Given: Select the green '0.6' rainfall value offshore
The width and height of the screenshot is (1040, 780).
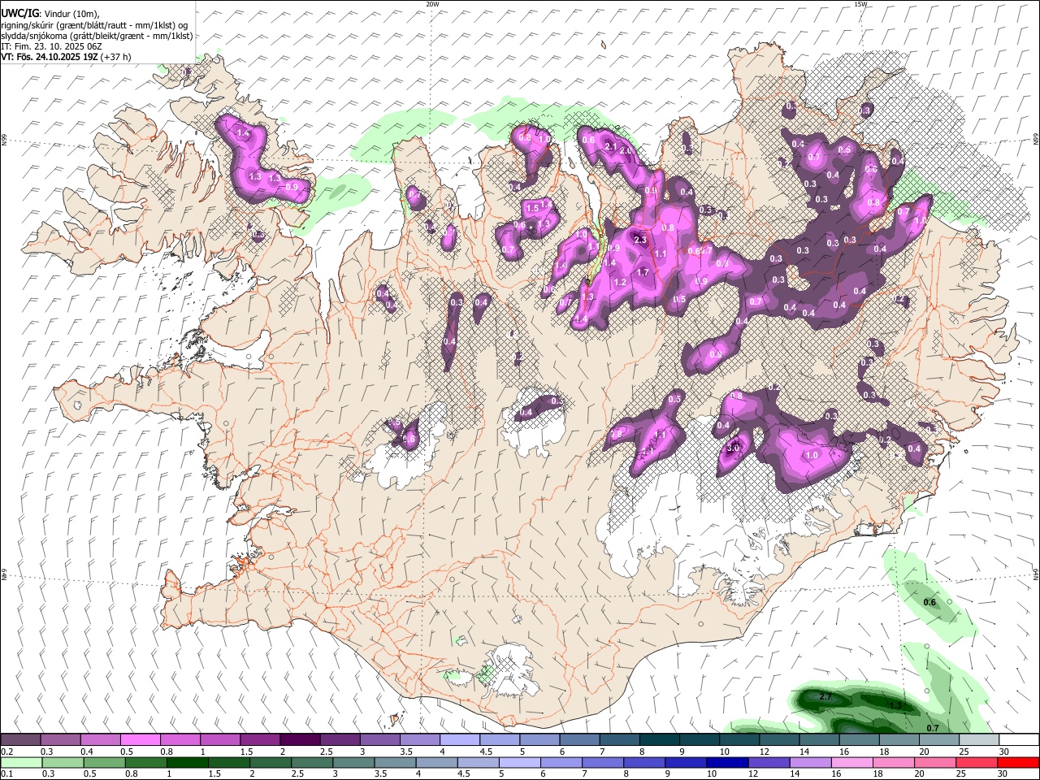Looking at the screenshot, I should [930, 602].
